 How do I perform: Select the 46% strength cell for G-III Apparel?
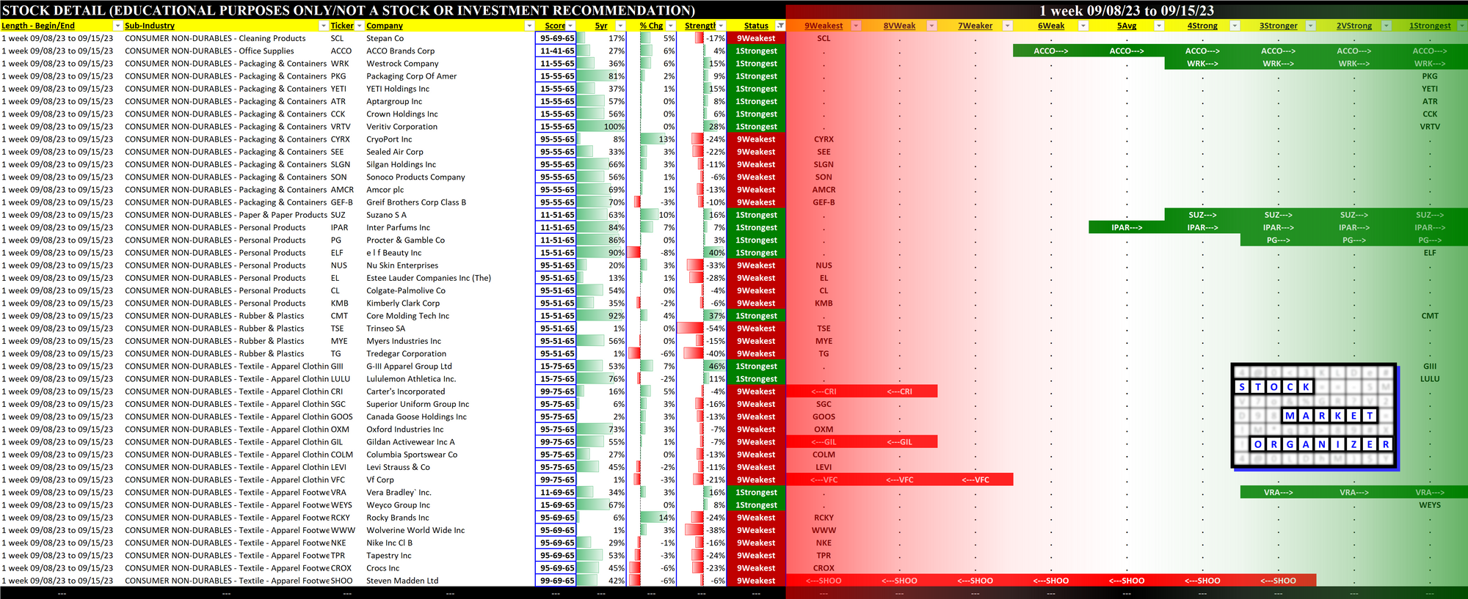(x=702, y=367)
